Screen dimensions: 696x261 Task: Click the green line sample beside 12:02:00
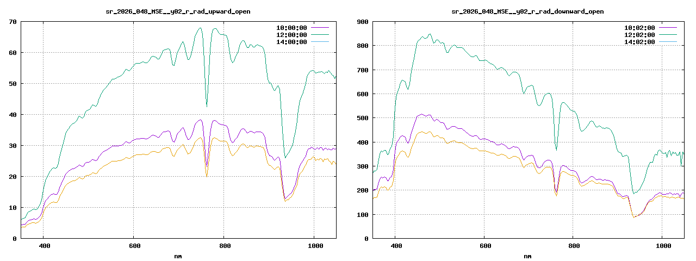(x=668, y=35)
